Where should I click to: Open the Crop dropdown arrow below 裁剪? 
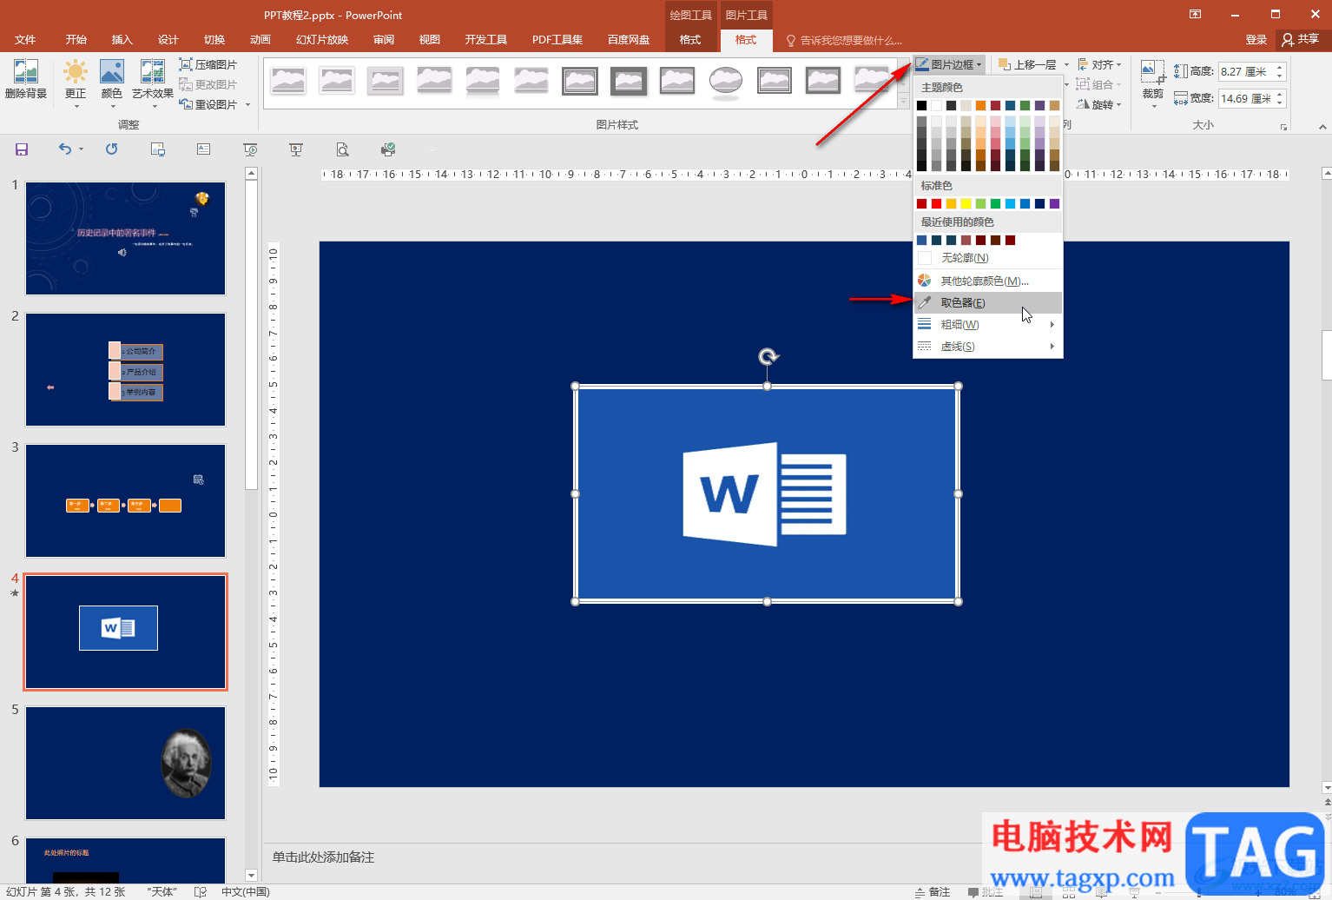(x=1153, y=106)
